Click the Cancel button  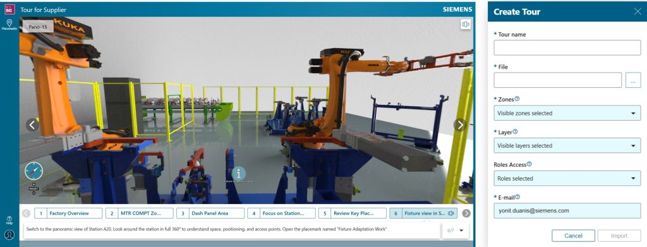point(573,236)
